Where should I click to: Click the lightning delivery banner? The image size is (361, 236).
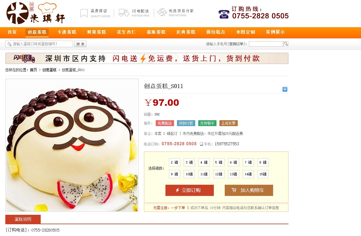[147, 58]
